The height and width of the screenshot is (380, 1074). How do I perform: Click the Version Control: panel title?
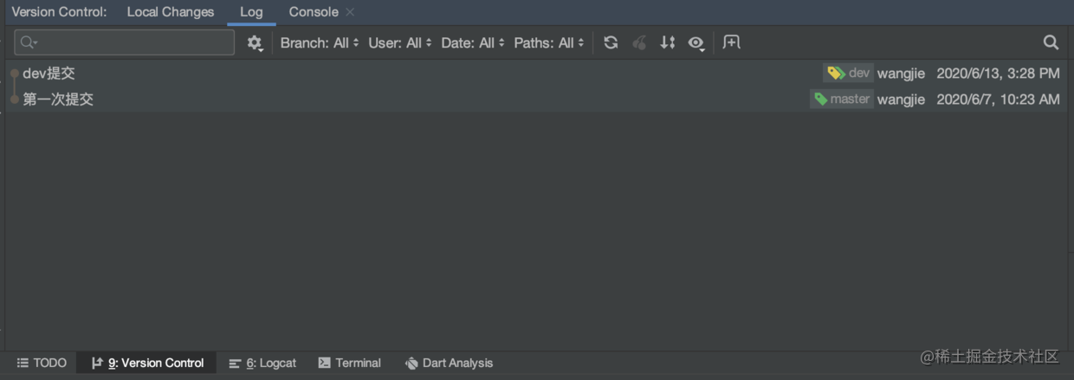click(59, 12)
